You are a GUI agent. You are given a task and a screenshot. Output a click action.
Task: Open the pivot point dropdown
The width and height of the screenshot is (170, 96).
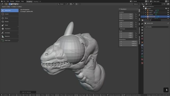(68, 4)
